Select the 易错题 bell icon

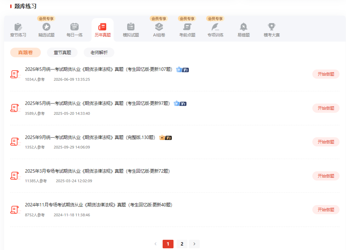pos(243,27)
